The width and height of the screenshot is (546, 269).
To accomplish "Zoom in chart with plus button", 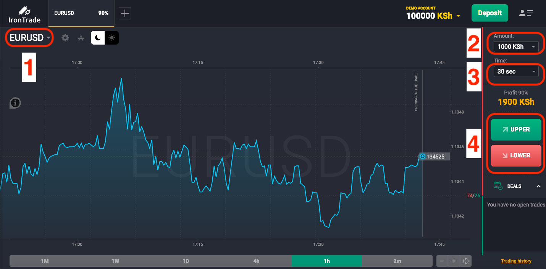I will point(454,261).
